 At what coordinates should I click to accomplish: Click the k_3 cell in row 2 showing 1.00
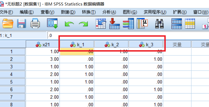point(146,59)
